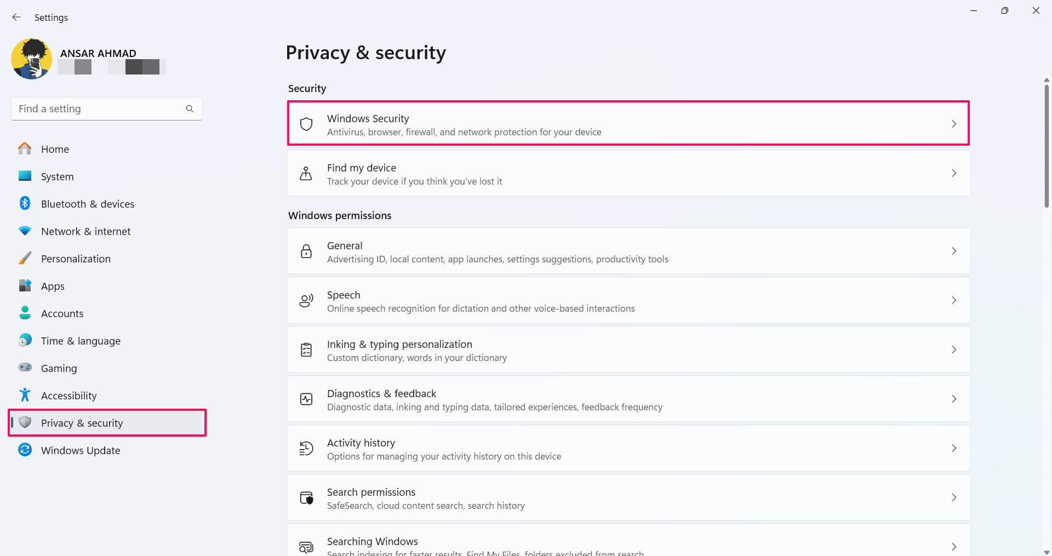Screen dimensions: 1052x556
Task: Click the back arrow next to Settings
Action: click(16, 18)
